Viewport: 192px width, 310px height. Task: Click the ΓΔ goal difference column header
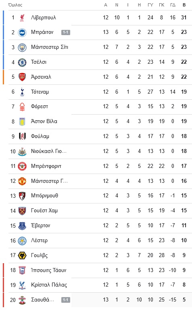[173, 5]
